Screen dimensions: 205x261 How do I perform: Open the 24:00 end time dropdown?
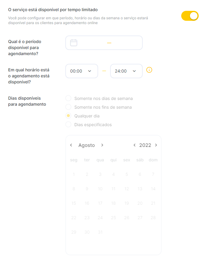[126, 71]
